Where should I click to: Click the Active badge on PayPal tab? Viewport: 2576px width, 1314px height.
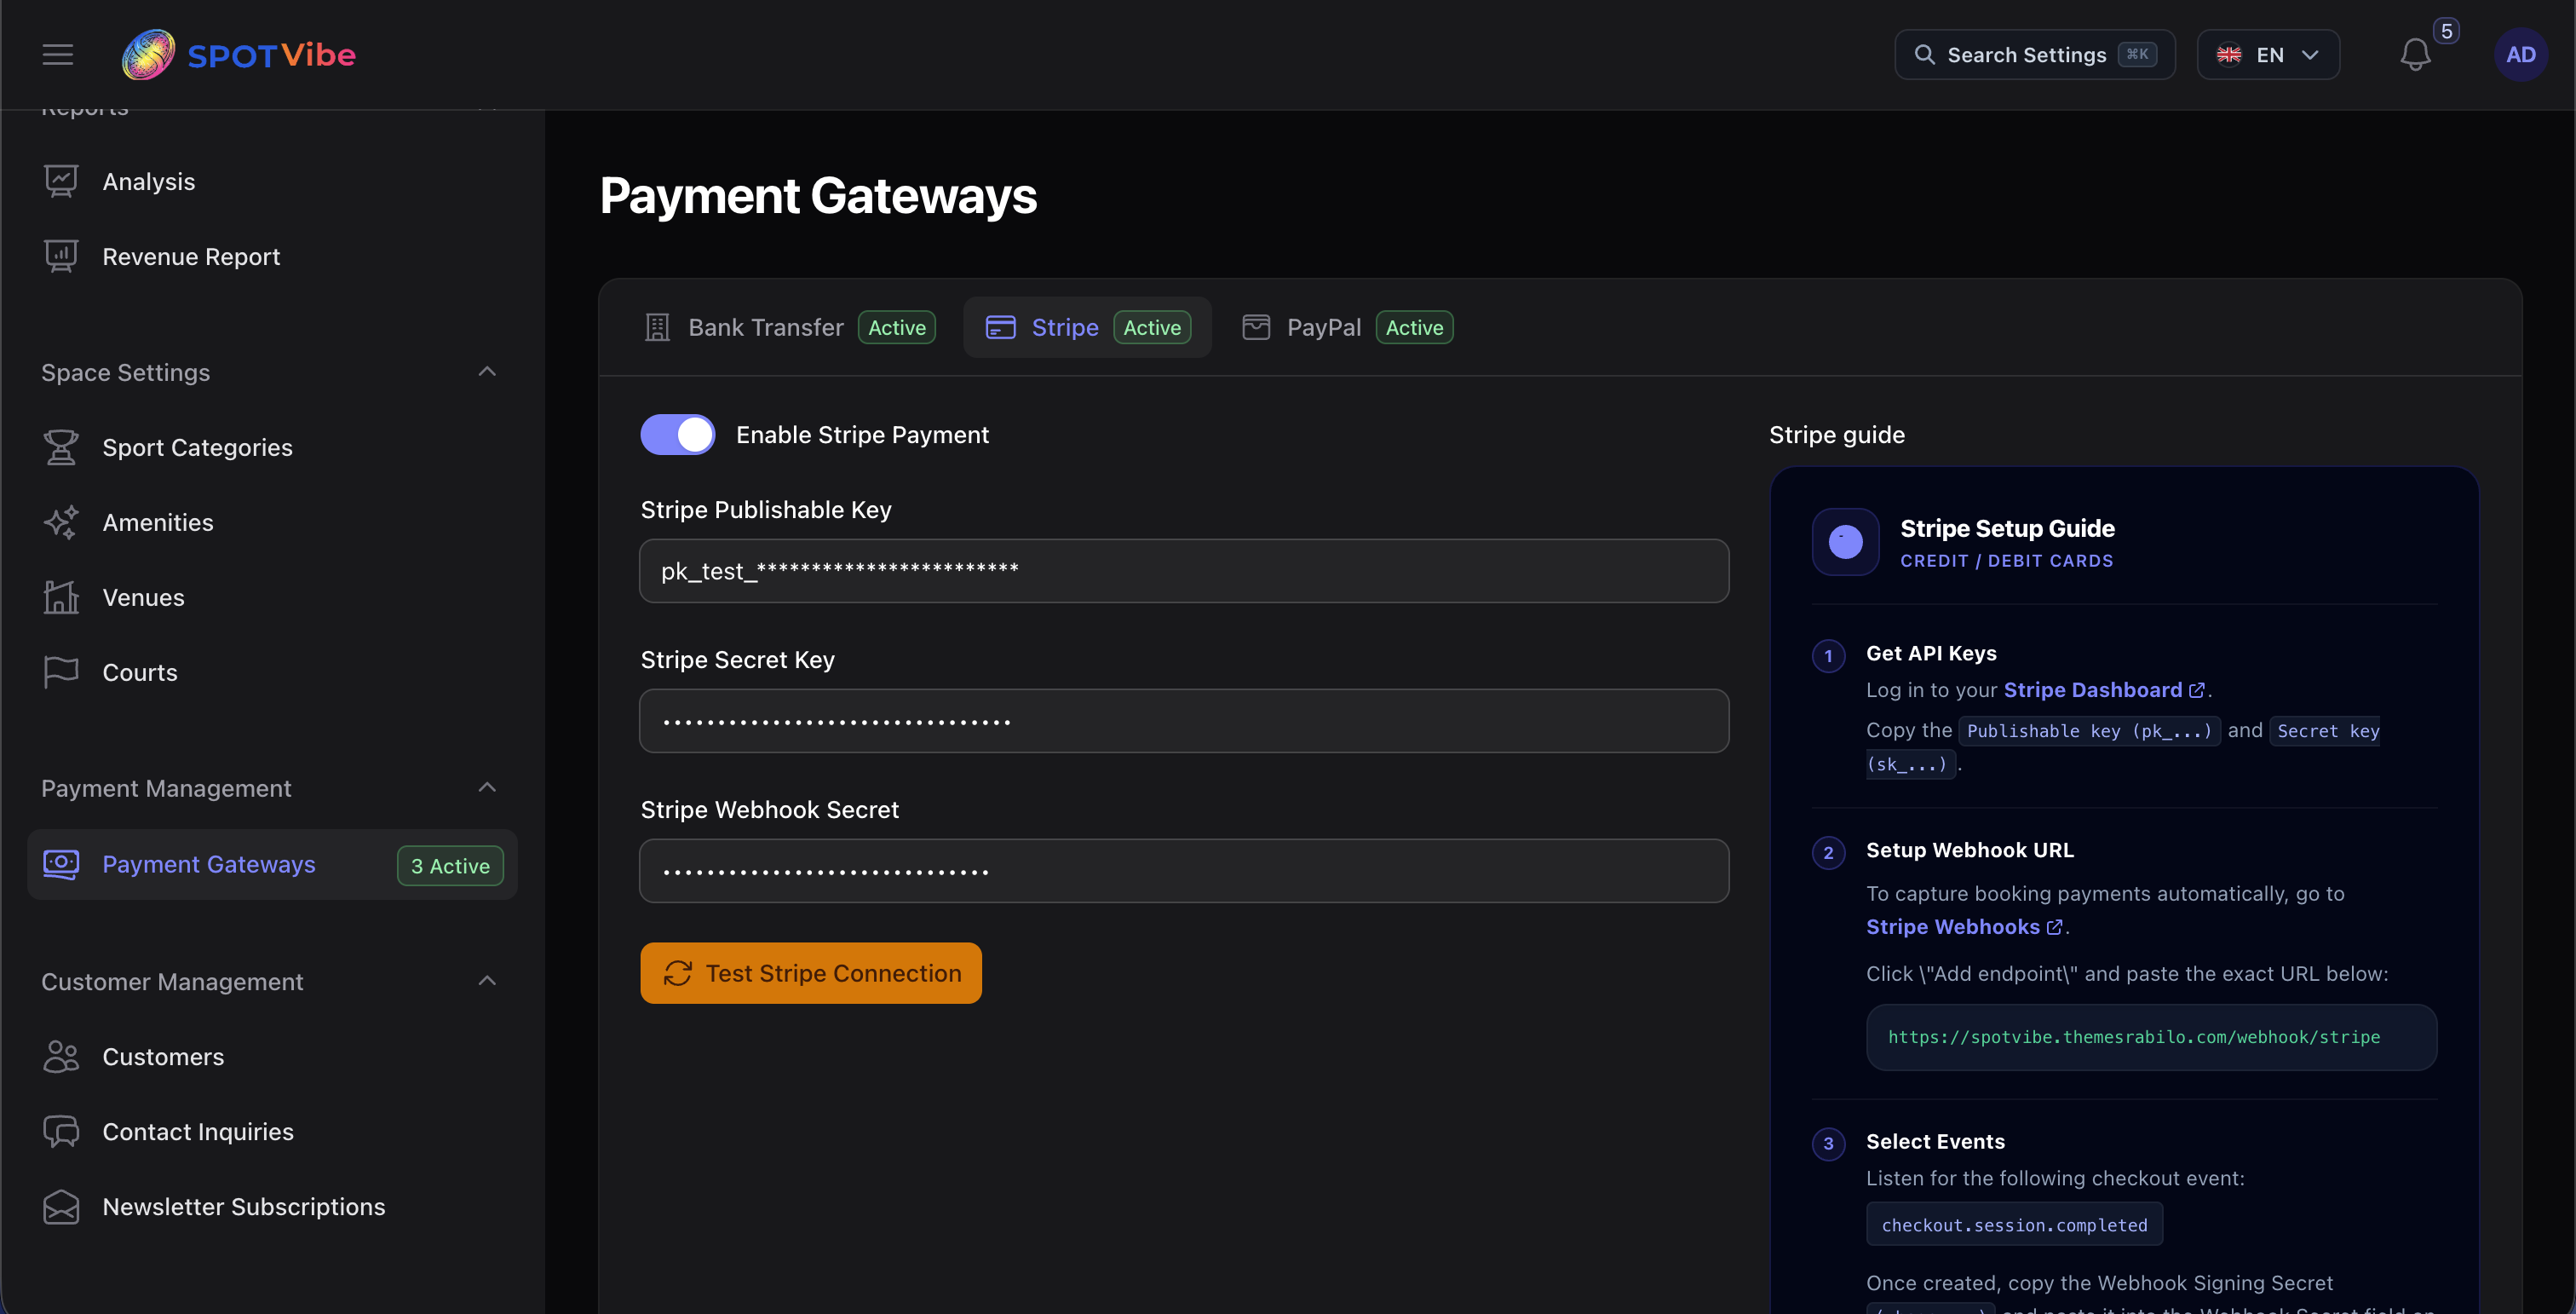1414,327
